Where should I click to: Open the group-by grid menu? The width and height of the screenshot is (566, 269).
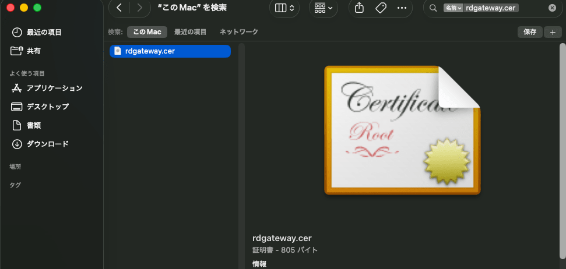coord(324,8)
